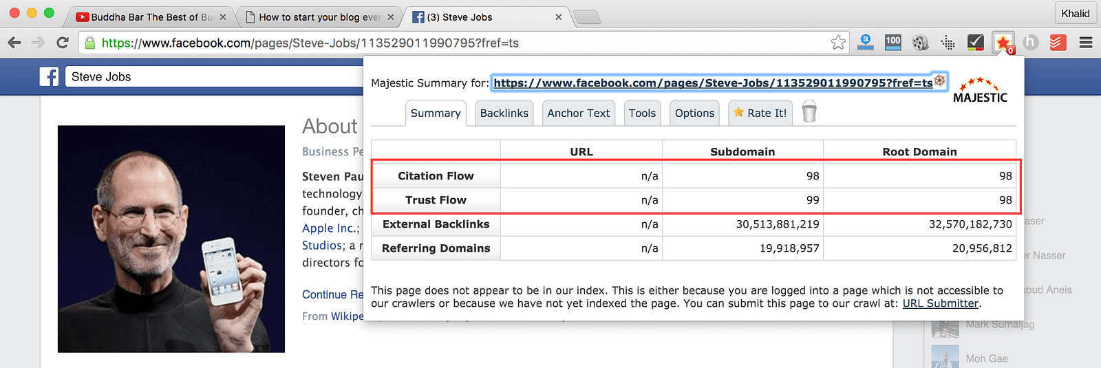The image size is (1101, 368).
Task: Click the Majestic summary URL link
Action: (x=713, y=83)
